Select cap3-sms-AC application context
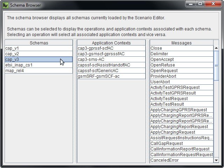The image size is (224, 168). 111,59
